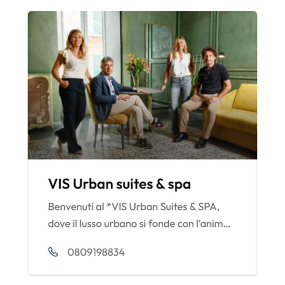Click the first description line starting with Benvenuti
The height and width of the screenshot is (285, 285).
click(x=134, y=207)
